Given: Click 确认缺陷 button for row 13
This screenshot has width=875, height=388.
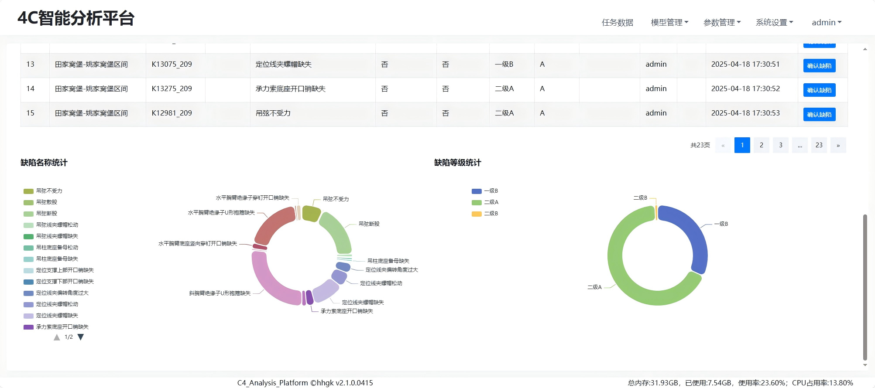Looking at the screenshot, I should pos(819,66).
